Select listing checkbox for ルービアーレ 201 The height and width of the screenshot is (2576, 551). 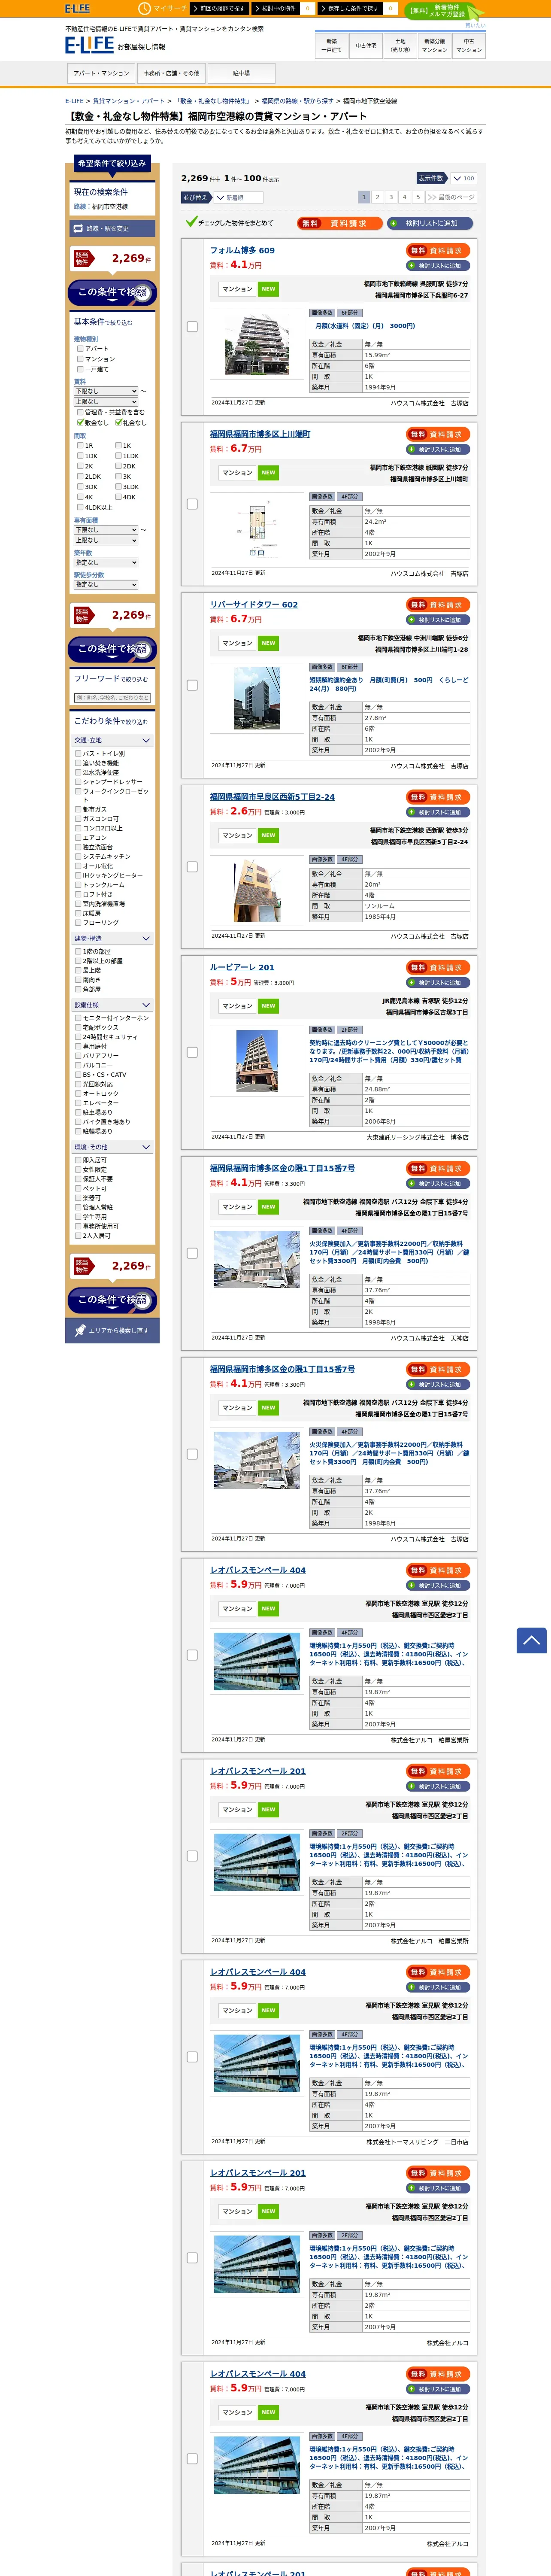click(192, 1052)
